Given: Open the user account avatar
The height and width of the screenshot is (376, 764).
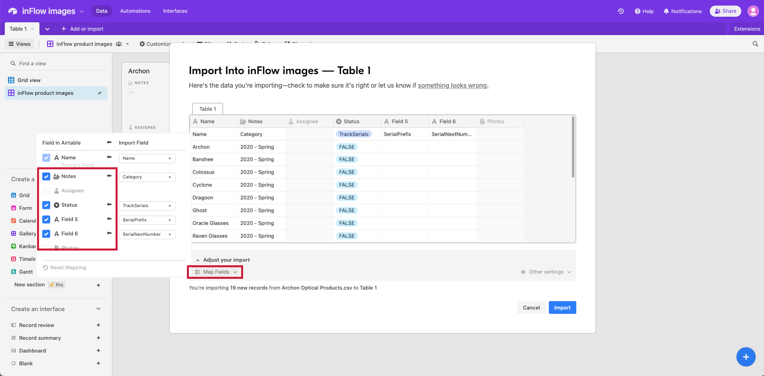Looking at the screenshot, I should click(x=753, y=11).
